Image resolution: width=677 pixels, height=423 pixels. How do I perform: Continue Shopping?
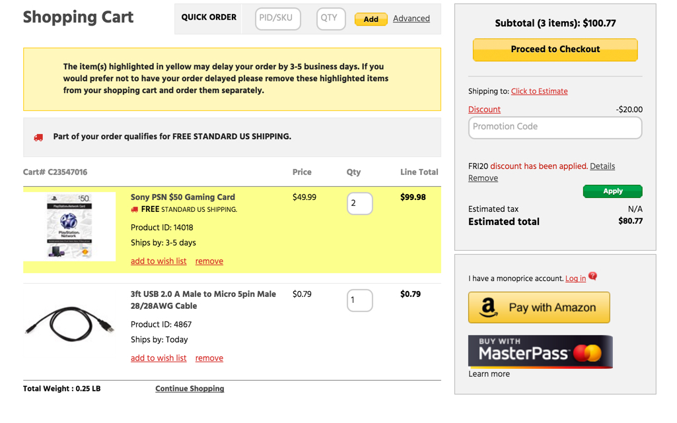tap(190, 389)
